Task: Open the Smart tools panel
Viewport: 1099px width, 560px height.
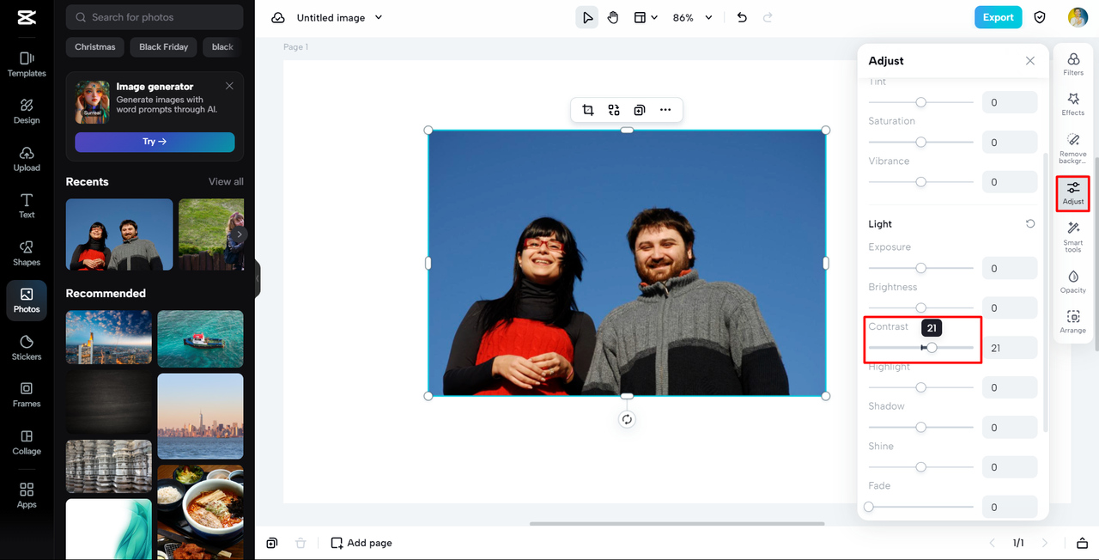Action: (1072, 234)
